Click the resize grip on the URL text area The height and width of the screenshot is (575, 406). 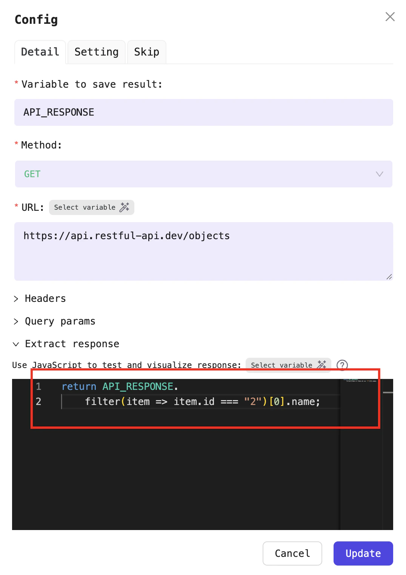(x=389, y=277)
